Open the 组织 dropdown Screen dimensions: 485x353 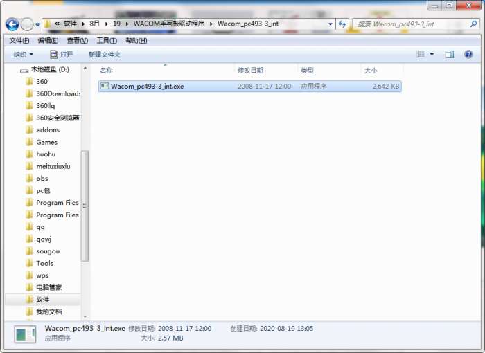coord(23,55)
